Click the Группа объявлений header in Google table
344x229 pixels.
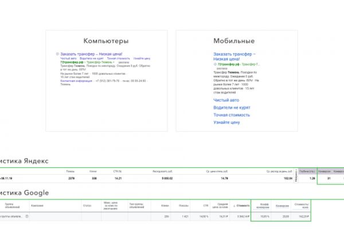pos(12,206)
